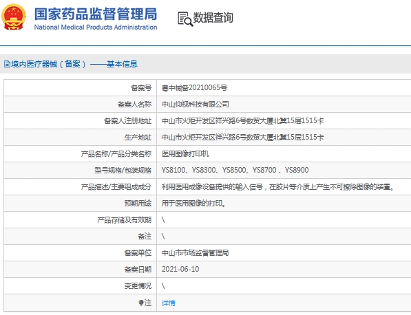The image size is (411, 315).
Task: Click the 备案单位 field label
Action: pos(138,252)
